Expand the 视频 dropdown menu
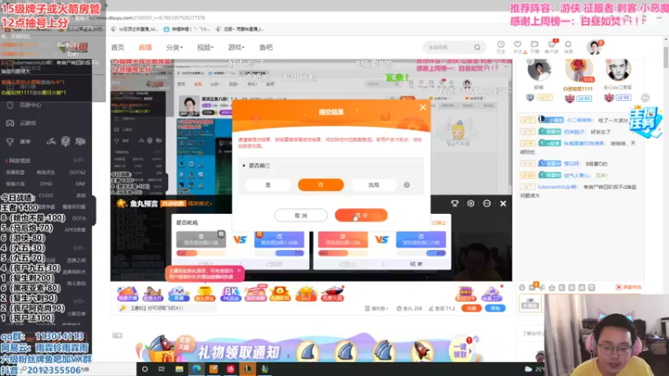 tap(205, 48)
